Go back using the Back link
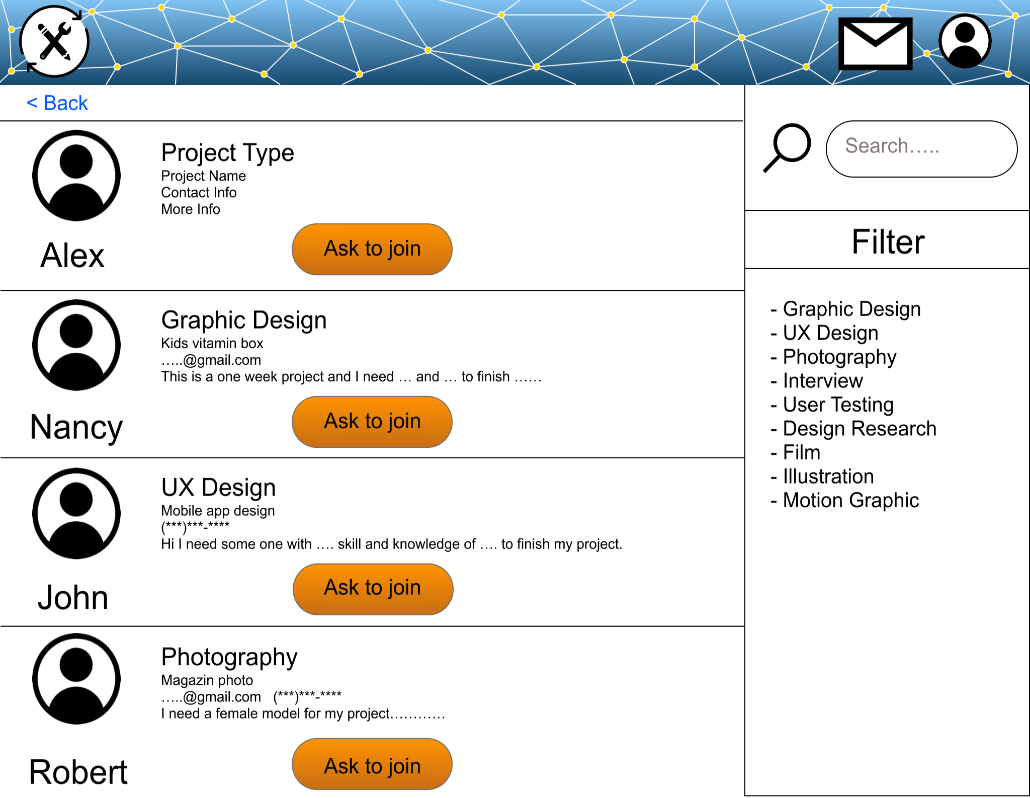Viewport: 1030px width, 798px height. (57, 103)
